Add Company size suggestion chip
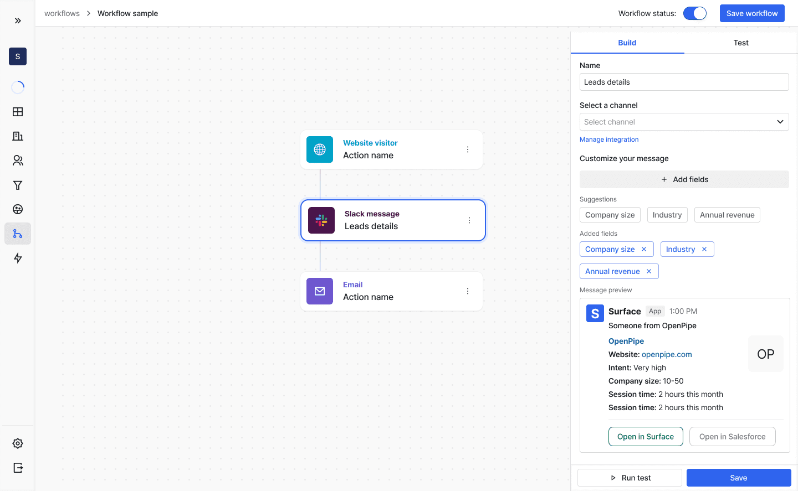Screen dimensions: 798x491 (x=610, y=215)
